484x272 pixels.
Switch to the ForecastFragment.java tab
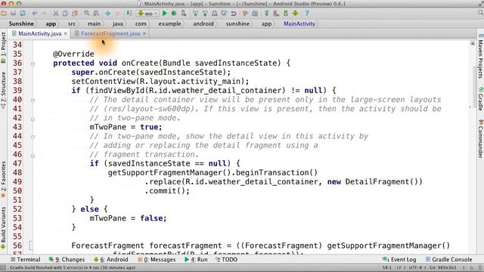pos(110,33)
